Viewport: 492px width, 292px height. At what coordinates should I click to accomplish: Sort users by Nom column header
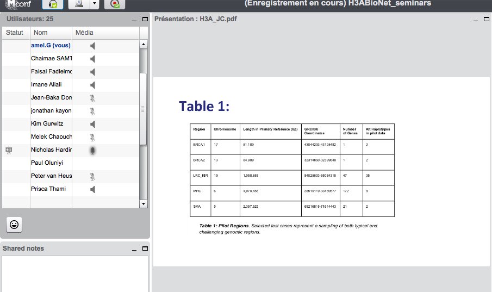tap(51, 33)
